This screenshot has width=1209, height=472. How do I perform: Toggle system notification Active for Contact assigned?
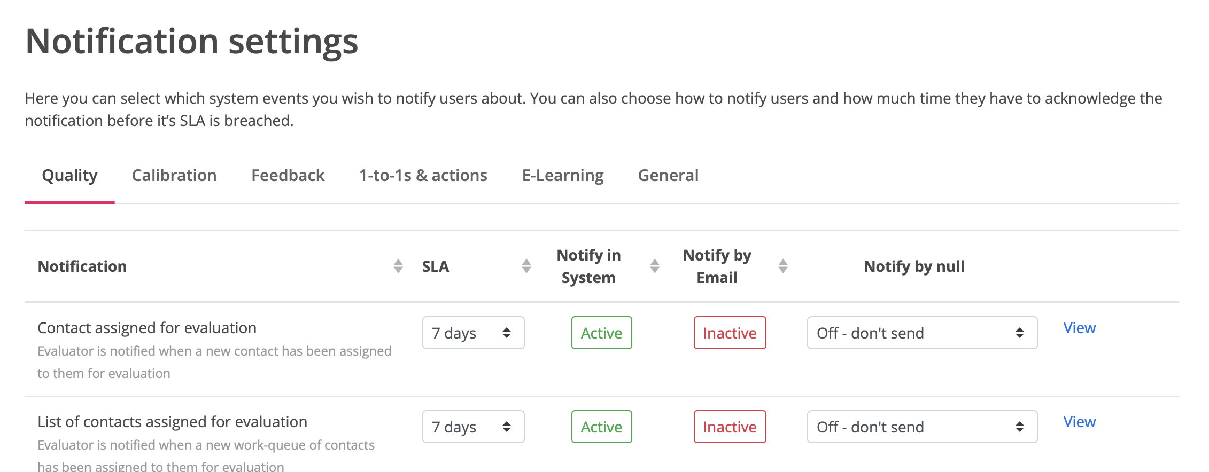click(x=601, y=333)
